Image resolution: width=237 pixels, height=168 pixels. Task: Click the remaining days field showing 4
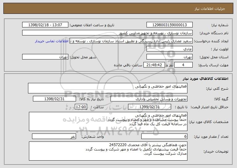[183, 65]
